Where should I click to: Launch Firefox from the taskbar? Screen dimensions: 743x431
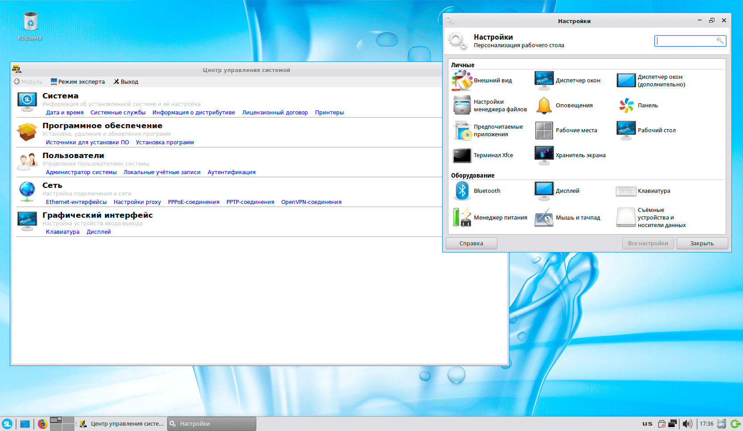pos(42,424)
